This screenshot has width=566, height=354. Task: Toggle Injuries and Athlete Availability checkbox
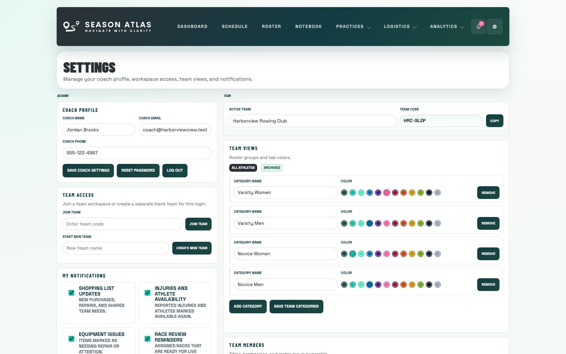pos(148,293)
